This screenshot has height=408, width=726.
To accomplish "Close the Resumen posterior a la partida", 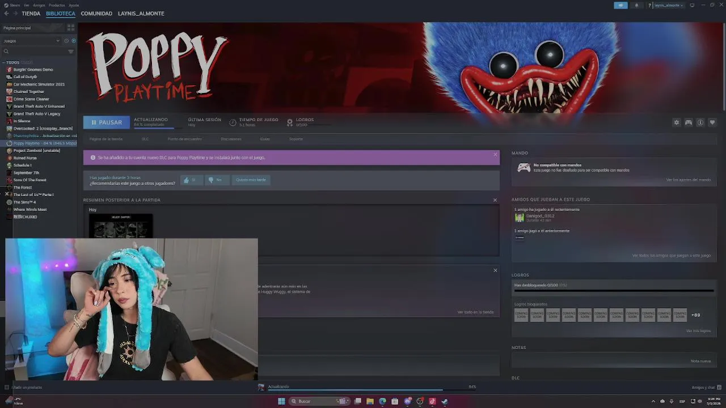I will pyautogui.click(x=495, y=200).
